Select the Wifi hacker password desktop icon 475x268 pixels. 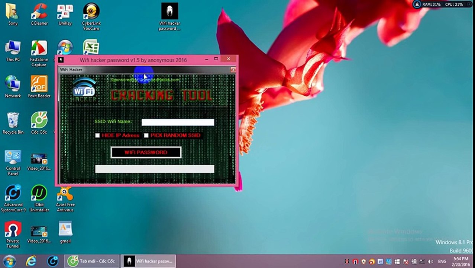169,17
